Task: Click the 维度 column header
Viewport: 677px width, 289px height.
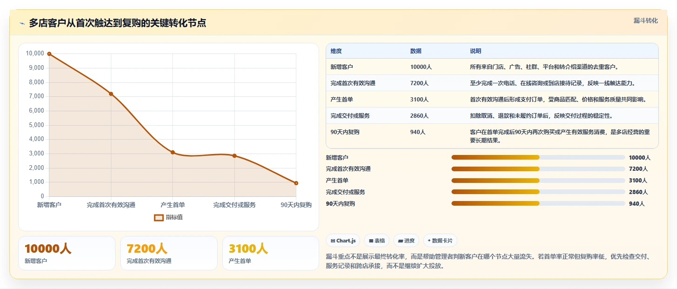Action: click(336, 51)
